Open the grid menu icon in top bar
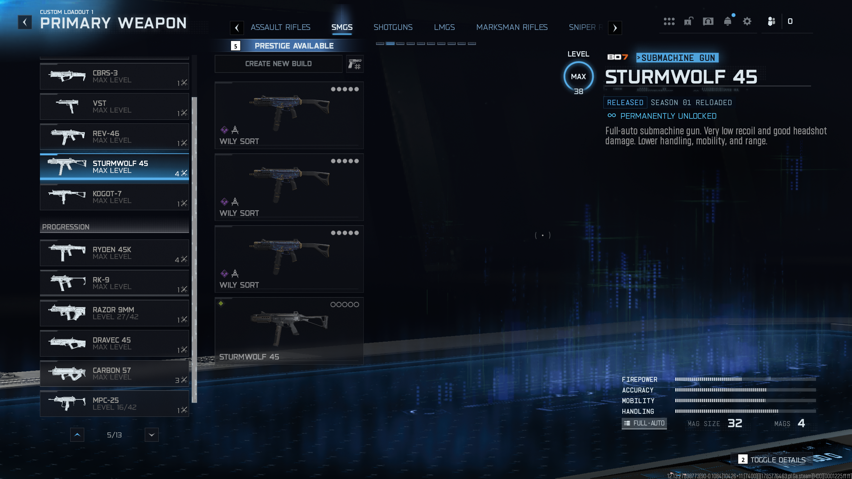852x479 pixels. coord(669,22)
